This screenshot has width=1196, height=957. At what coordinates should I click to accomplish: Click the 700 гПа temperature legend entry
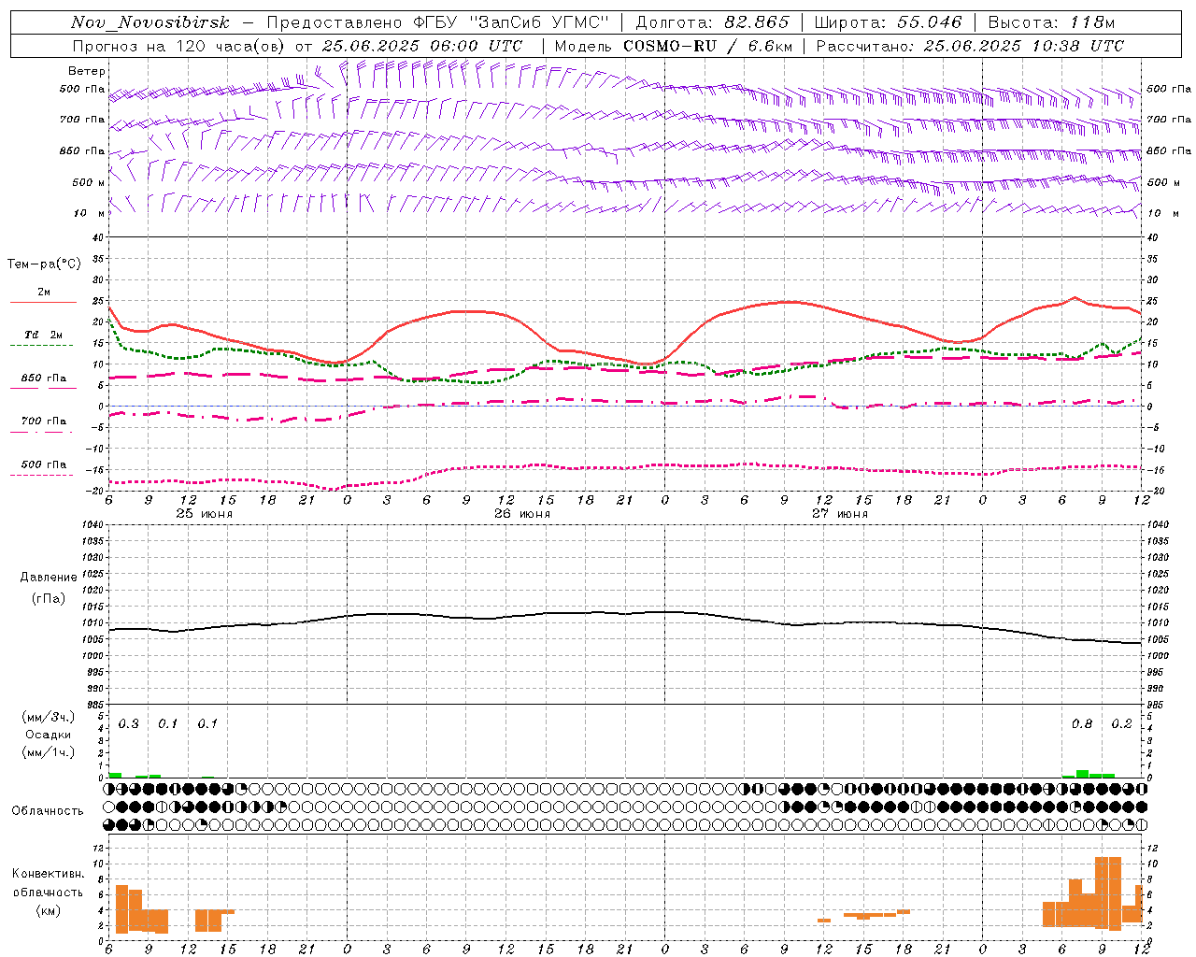(43, 421)
